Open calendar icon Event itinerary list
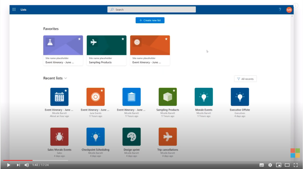The width and height of the screenshot is (303, 169). coord(59,97)
